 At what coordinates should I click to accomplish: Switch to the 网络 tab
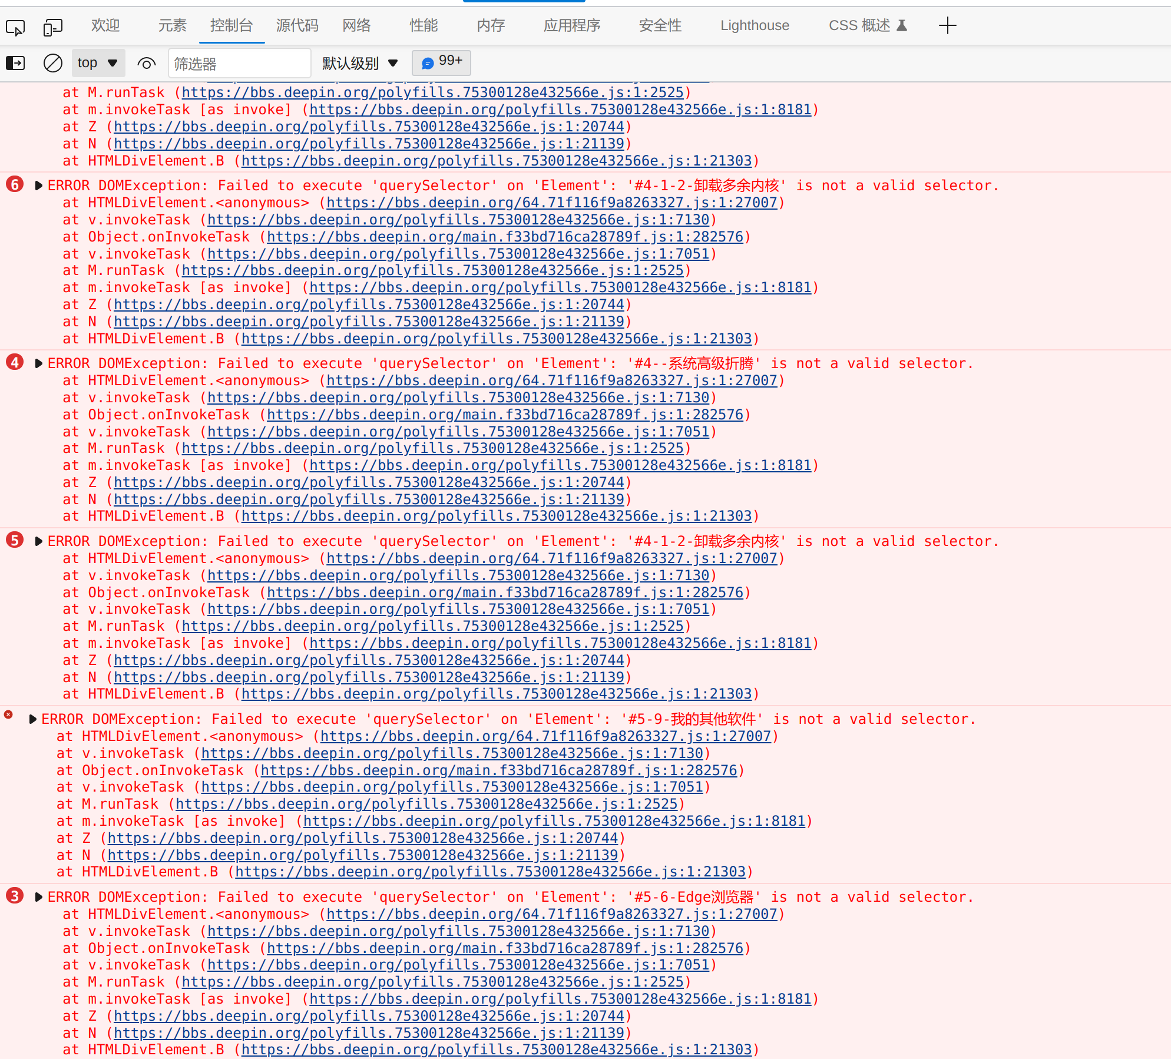point(356,26)
